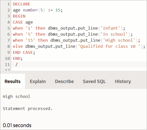Viewport: 147px width, 130px height.
Task: Click the 'Qualified for class 10 ' string
Action: (109, 46)
